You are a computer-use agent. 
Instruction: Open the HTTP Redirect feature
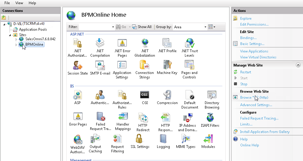click(143, 122)
